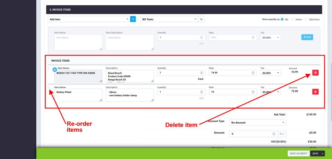Grab the reorder handle of Battery Fitted row
This screenshot has height=159, width=332.
coord(49,87)
